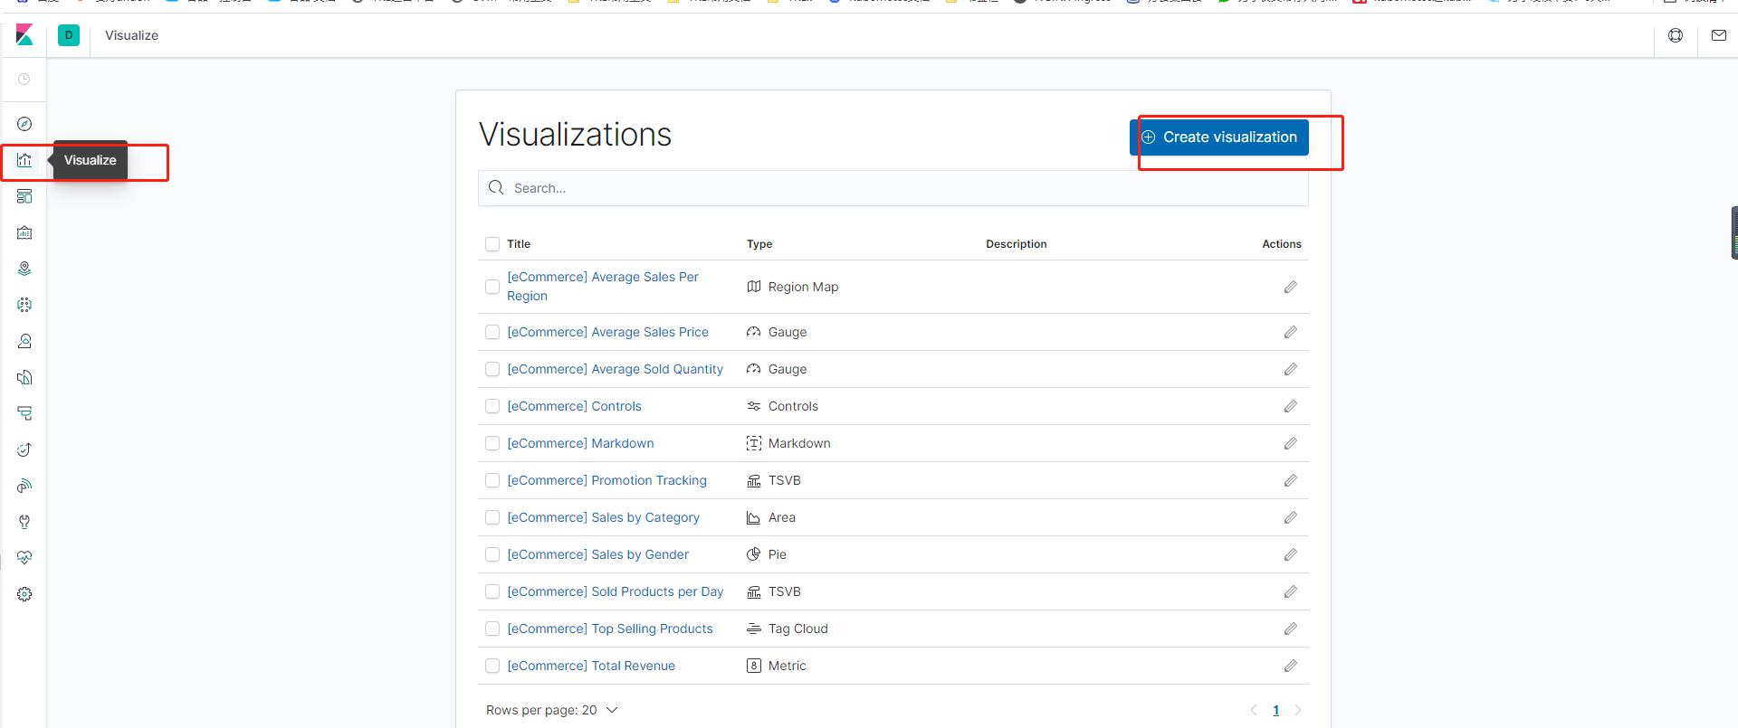Open Dev Tools wrench icon in sidebar
Image resolution: width=1738 pixels, height=728 pixels.
click(24, 522)
